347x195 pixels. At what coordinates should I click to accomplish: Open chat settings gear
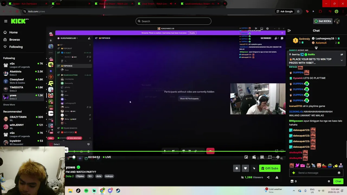click(x=329, y=181)
